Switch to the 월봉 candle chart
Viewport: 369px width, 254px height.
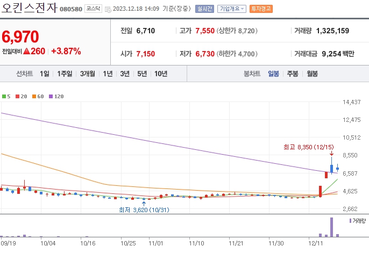coord(312,74)
